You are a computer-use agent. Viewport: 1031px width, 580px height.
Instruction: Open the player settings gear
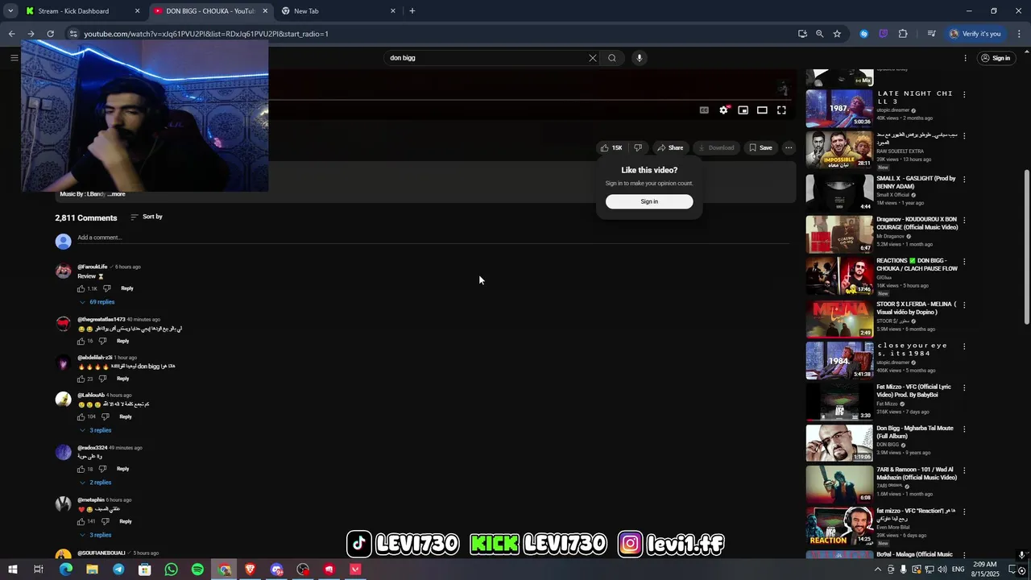point(723,110)
